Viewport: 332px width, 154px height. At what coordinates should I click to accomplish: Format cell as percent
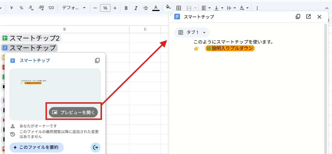click(x=21, y=8)
